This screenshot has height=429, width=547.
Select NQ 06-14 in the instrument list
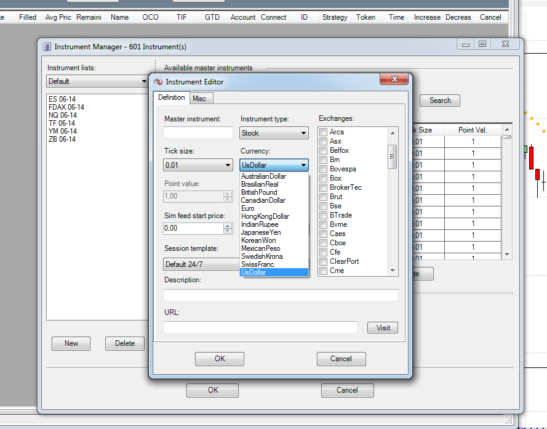click(x=62, y=115)
